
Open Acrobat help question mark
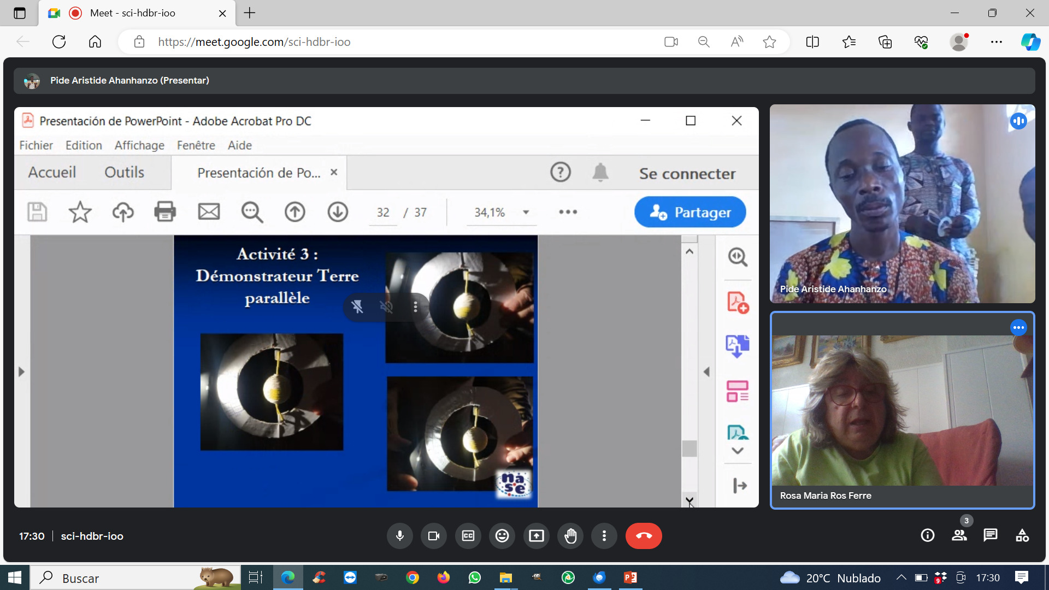click(561, 173)
